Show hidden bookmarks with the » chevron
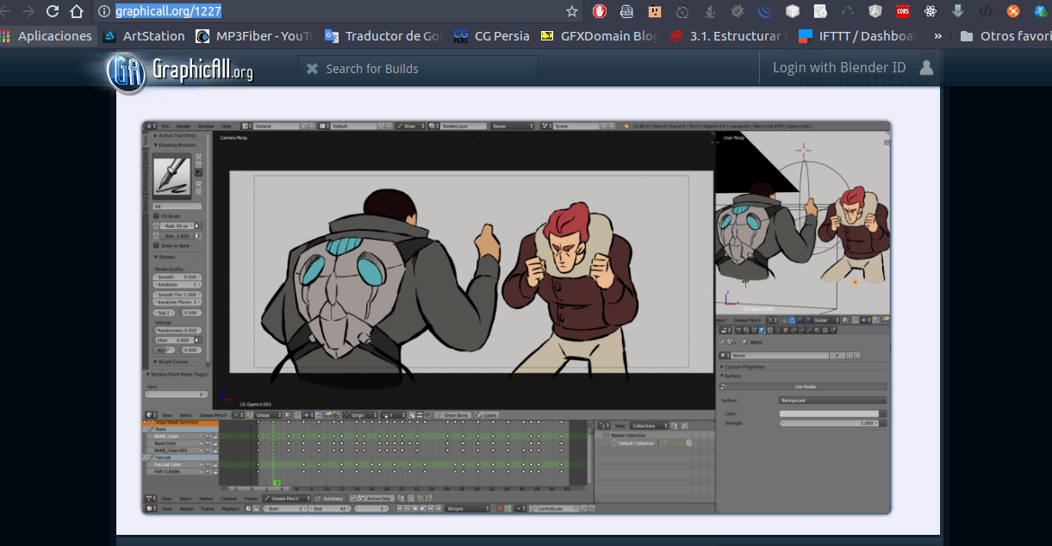This screenshot has height=546, width=1052. [937, 36]
